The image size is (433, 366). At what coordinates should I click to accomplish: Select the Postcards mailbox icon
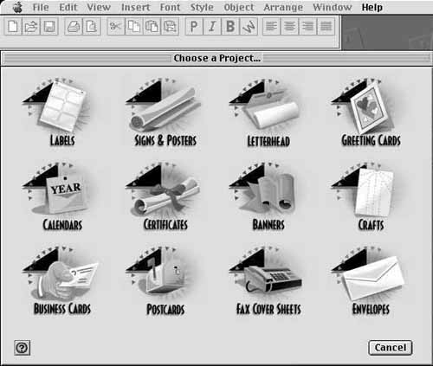click(x=163, y=274)
